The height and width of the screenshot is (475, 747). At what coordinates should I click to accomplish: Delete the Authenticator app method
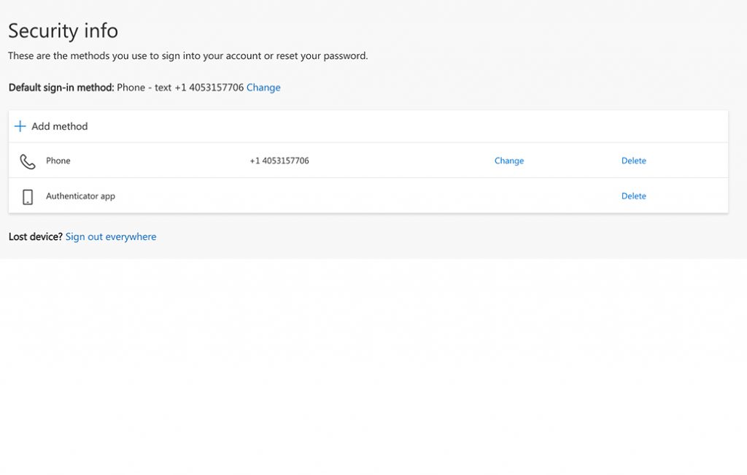(x=633, y=196)
